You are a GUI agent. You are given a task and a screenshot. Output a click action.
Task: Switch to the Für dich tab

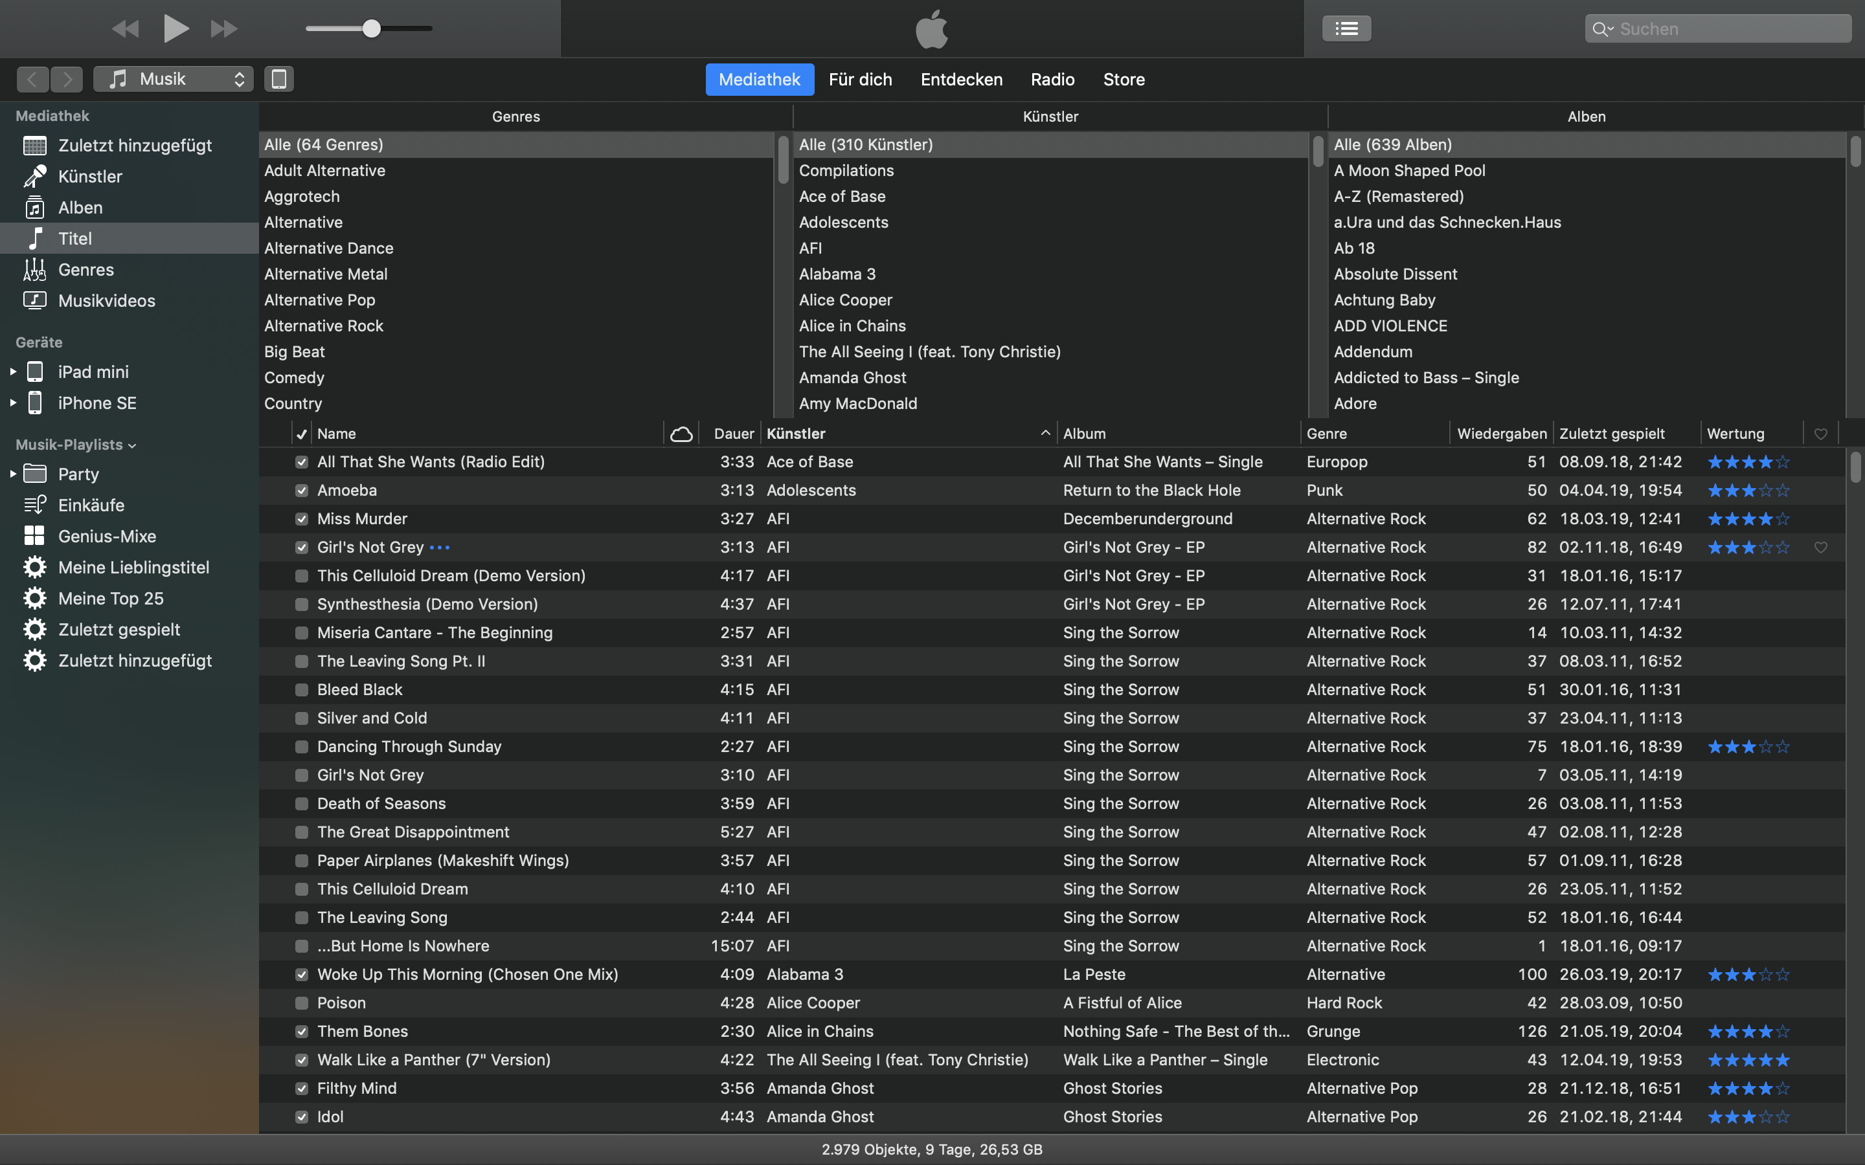tap(860, 80)
